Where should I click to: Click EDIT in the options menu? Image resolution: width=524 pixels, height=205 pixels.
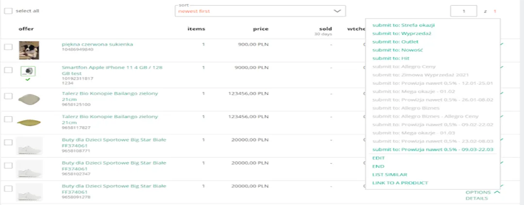[x=378, y=158]
